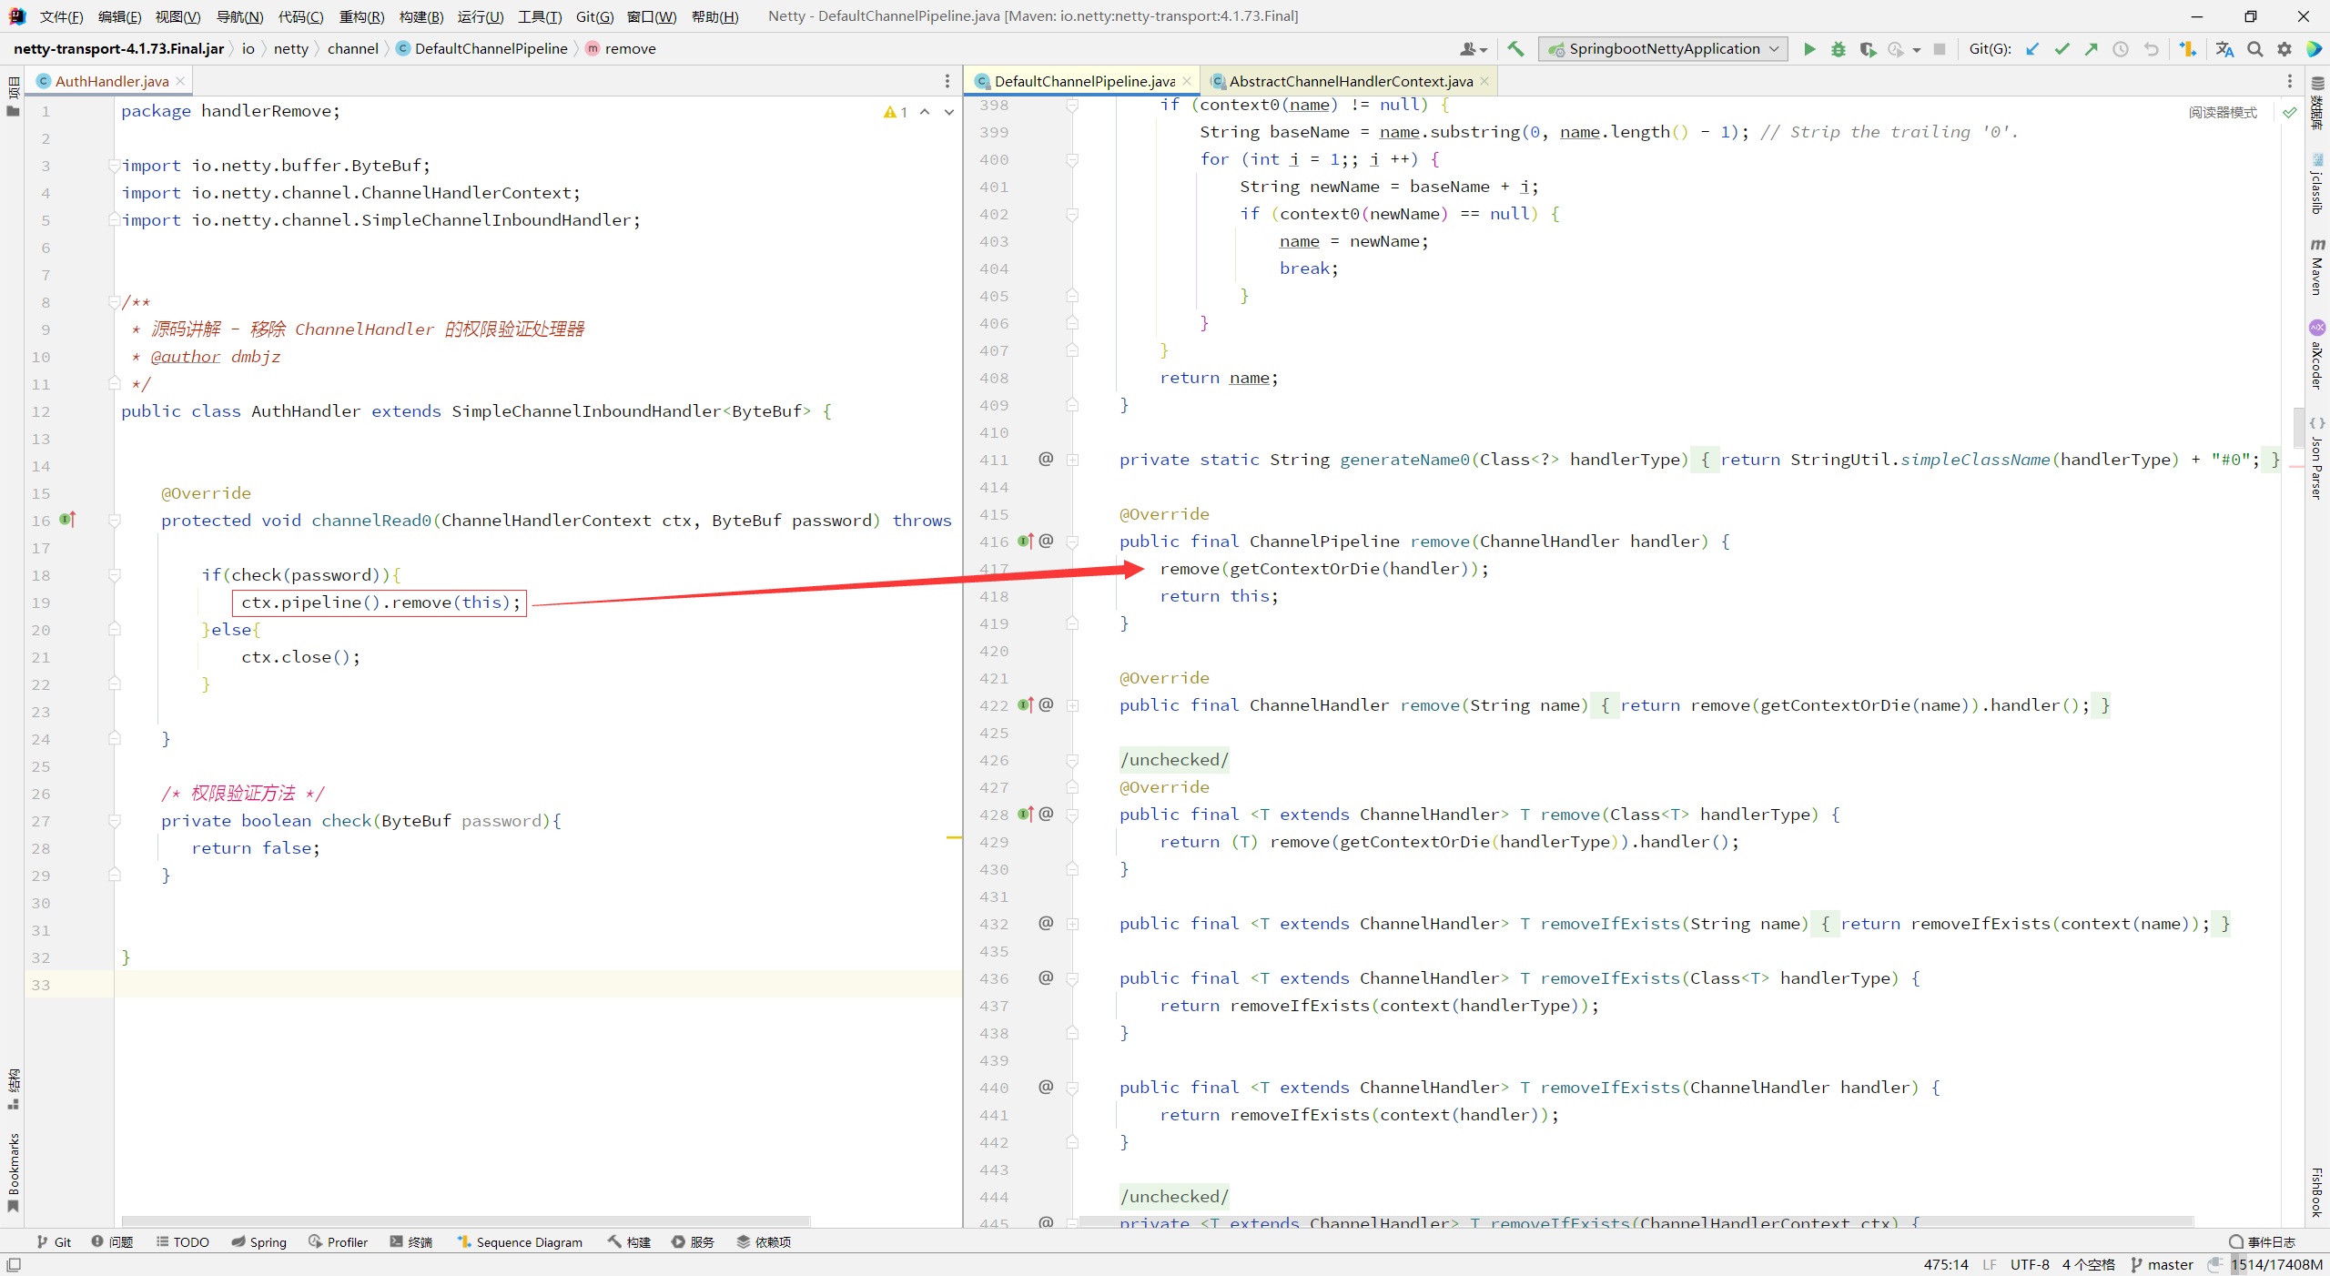Open the translate icon in toolbar

(x=2224, y=49)
